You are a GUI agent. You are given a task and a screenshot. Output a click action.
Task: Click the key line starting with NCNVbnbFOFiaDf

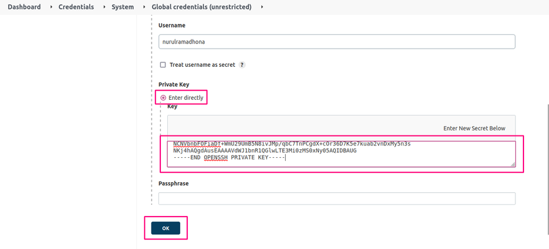(x=292, y=144)
